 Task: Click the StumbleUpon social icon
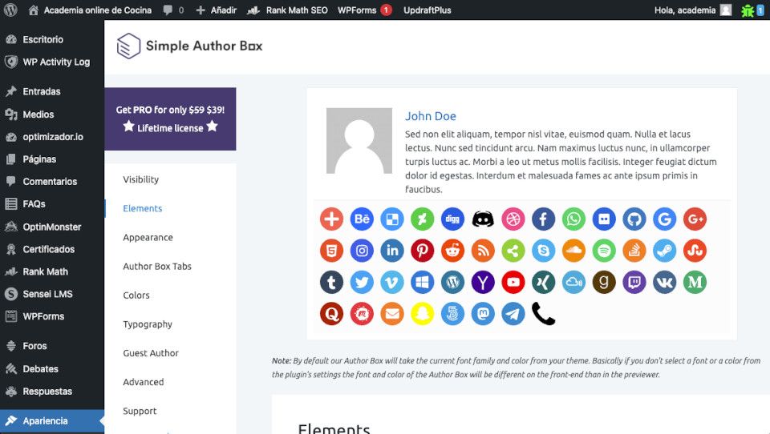tap(695, 251)
